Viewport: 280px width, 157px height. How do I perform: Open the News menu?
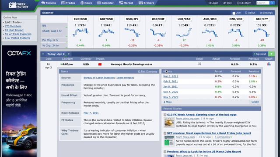tap(86, 3)
